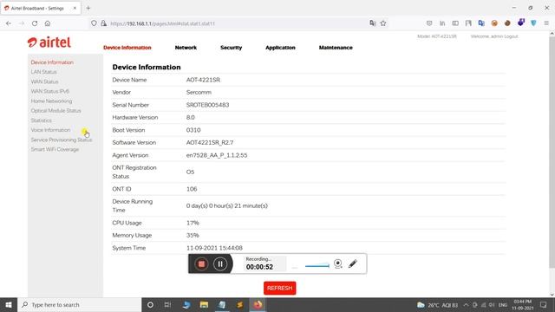
Task: Click the Type here to search box
Action: click(x=79, y=304)
